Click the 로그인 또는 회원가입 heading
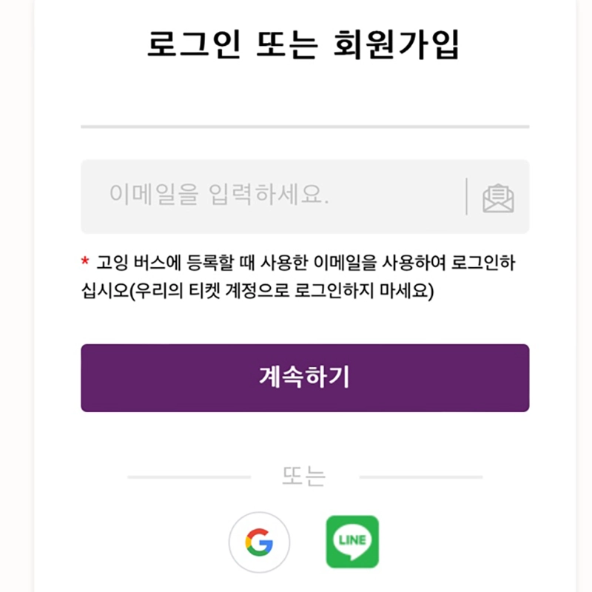 point(303,42)
